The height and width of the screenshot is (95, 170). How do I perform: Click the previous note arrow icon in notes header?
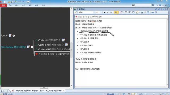pyautogui.click(x=156, y=9)
